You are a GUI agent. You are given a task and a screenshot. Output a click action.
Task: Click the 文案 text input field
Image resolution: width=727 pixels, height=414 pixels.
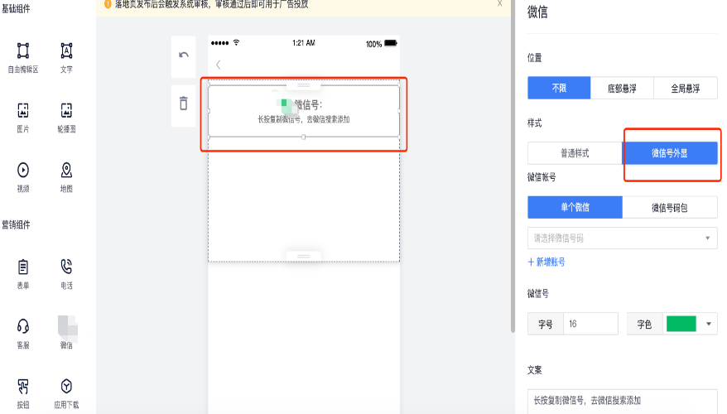(x=622, y=401)
